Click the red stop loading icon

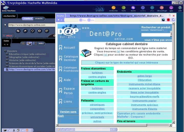(168, 20)
